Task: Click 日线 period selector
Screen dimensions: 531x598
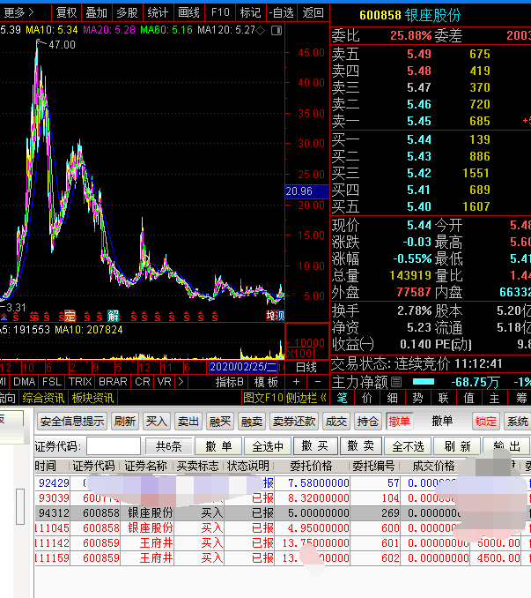Action: 306,367
